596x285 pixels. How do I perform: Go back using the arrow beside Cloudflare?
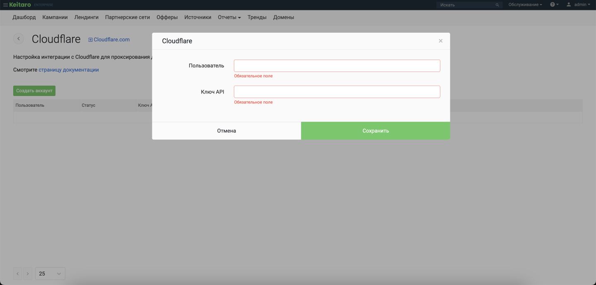(19, 38)
